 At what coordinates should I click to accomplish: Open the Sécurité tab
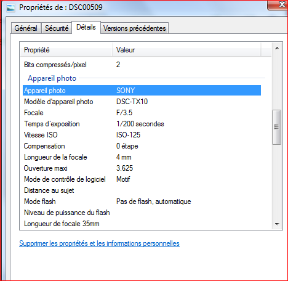pyautogui.click(x=57, y=28)
